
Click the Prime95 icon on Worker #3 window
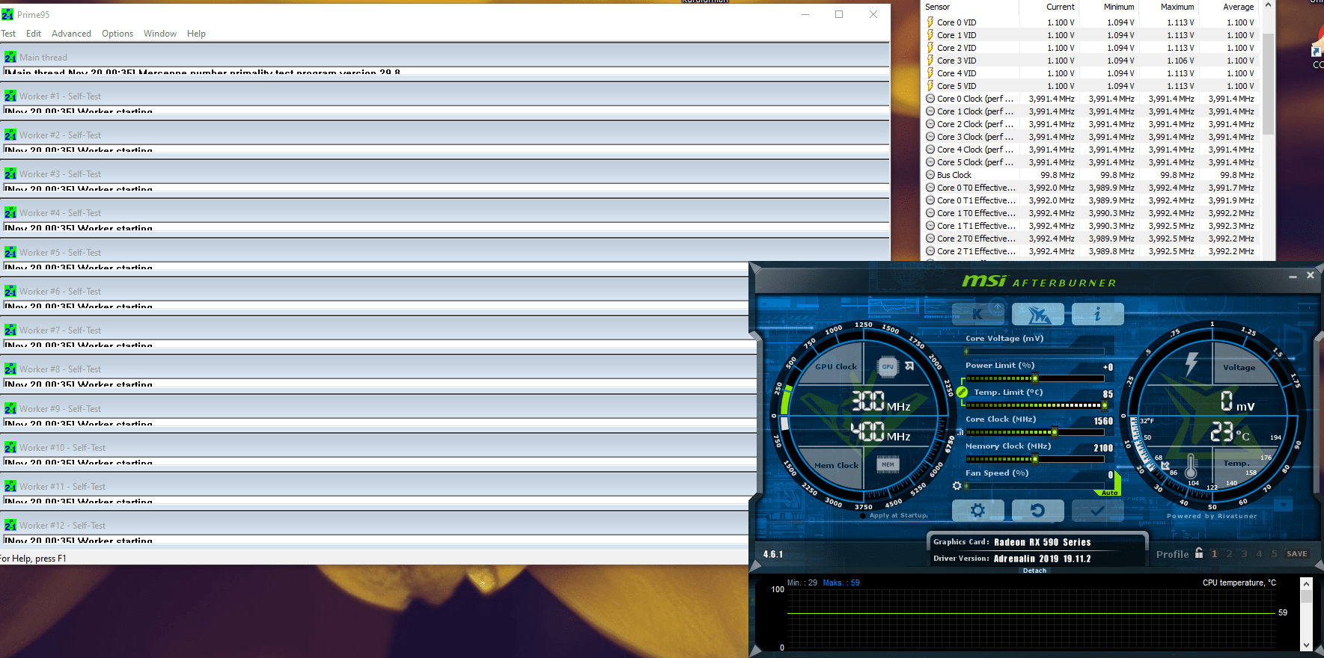tap(10, 174)
